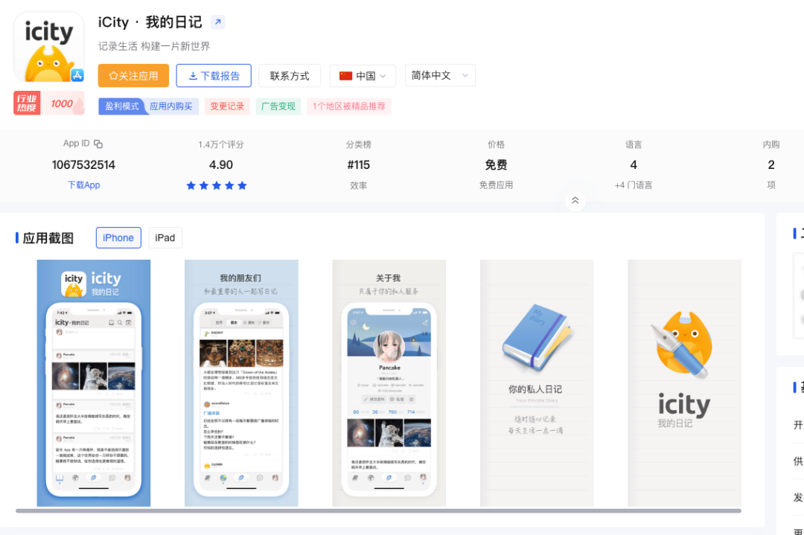Click the 应用截图 section heading
Screen dimensions: 804x535
click(48, 238)
